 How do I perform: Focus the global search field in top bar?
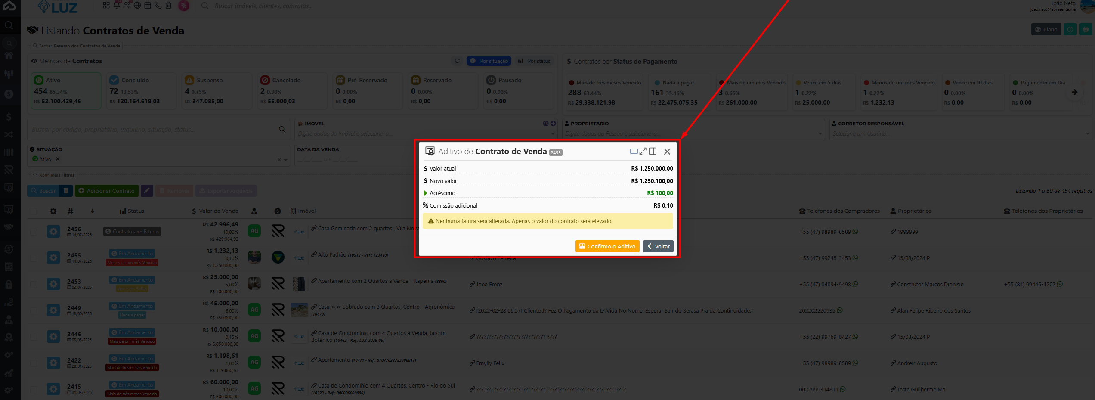click(264, 6)
